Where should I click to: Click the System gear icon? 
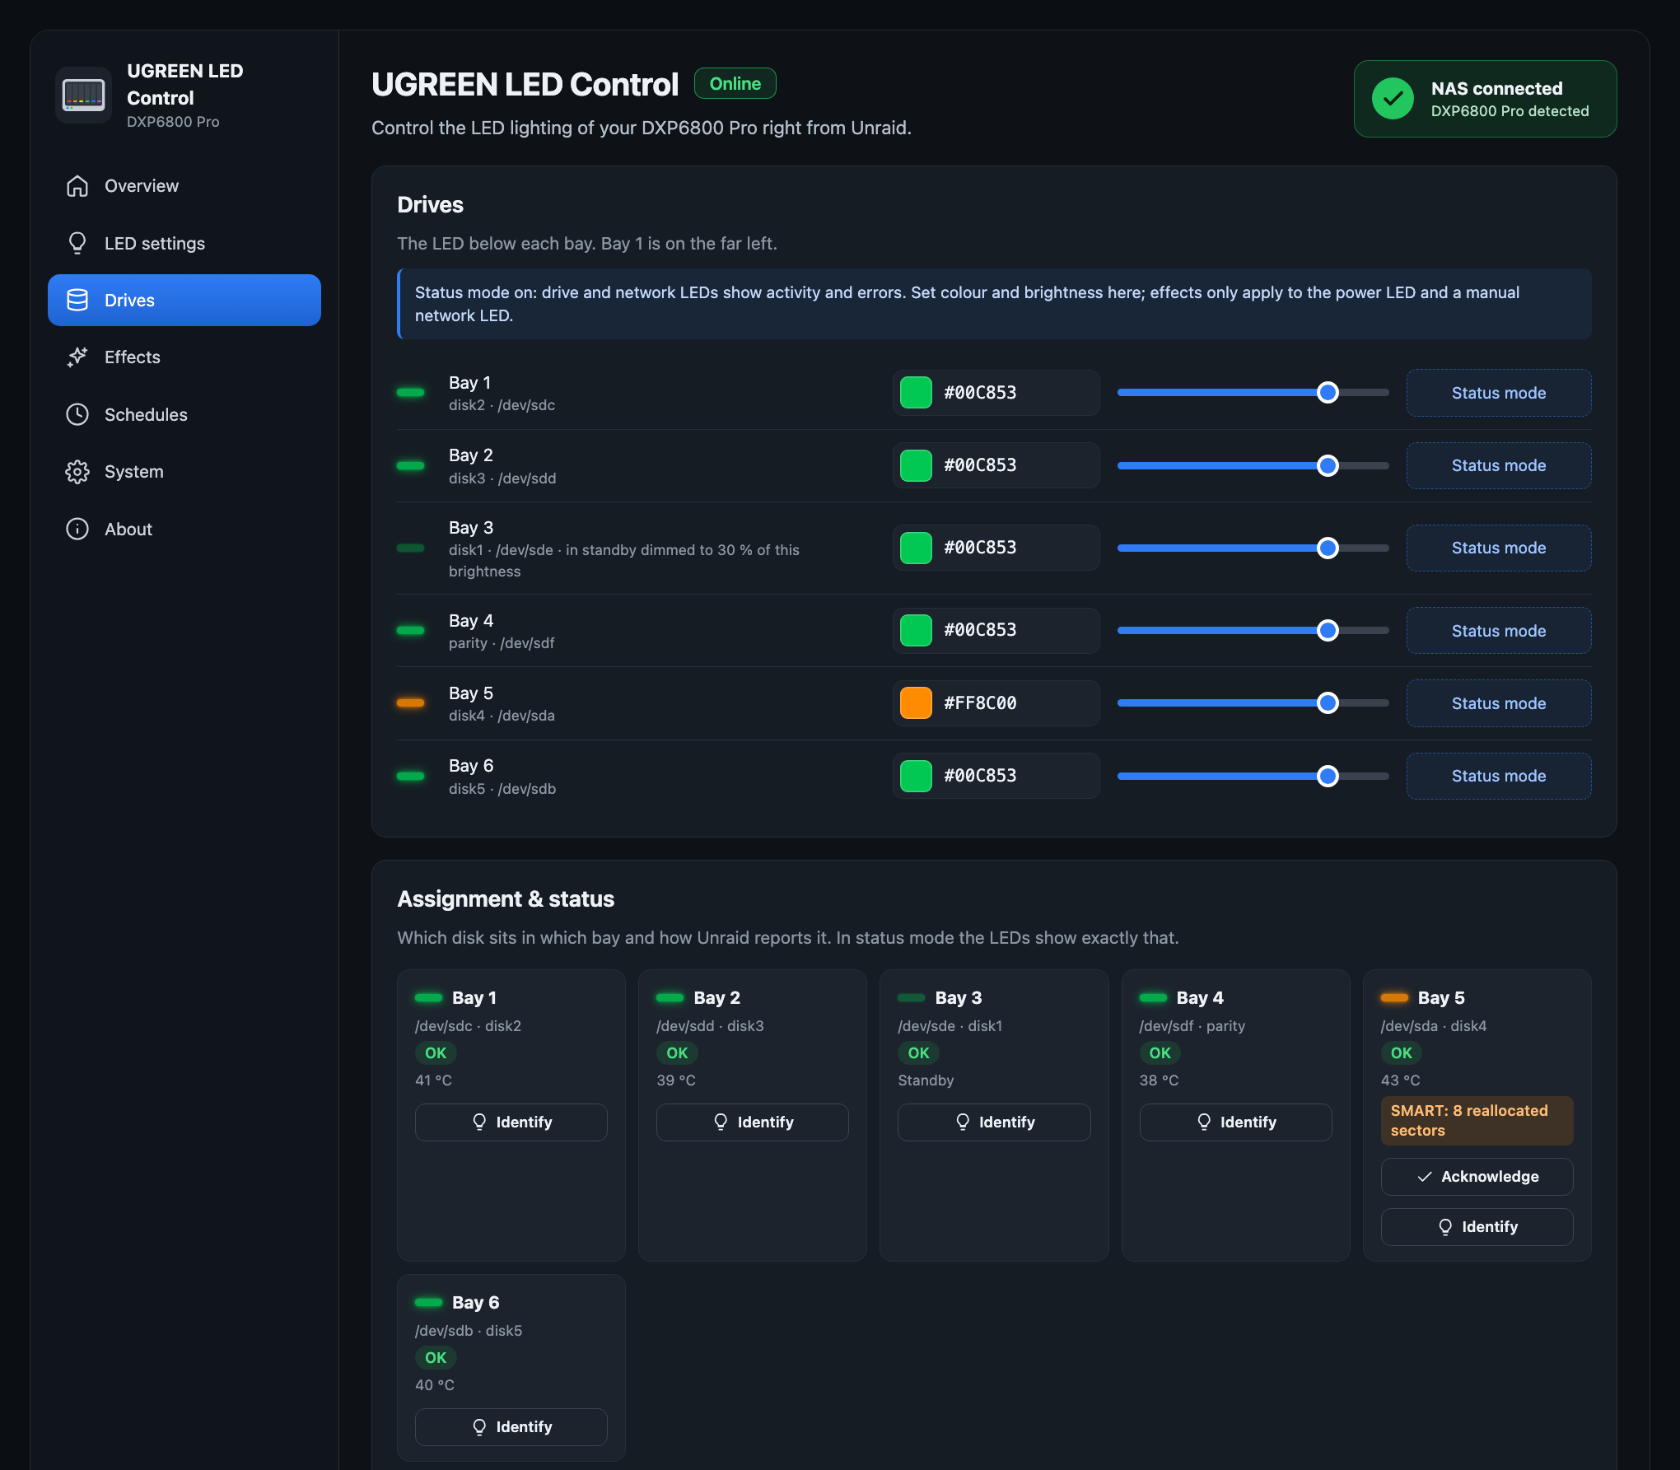pos(77,472)
